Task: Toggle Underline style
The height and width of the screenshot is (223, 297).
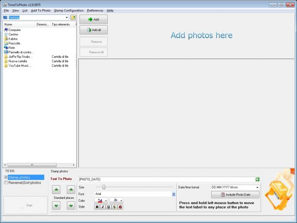Action: pyautogui.click(x=109, y=207)
